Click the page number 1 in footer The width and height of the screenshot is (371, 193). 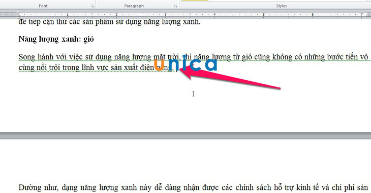coord(193,94)
